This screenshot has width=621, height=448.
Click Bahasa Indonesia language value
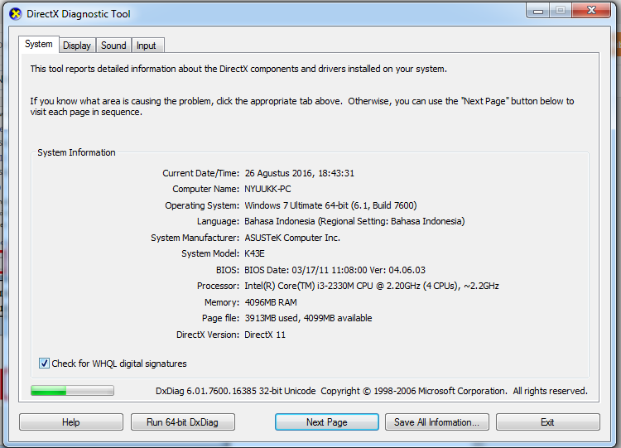point(354,221)
